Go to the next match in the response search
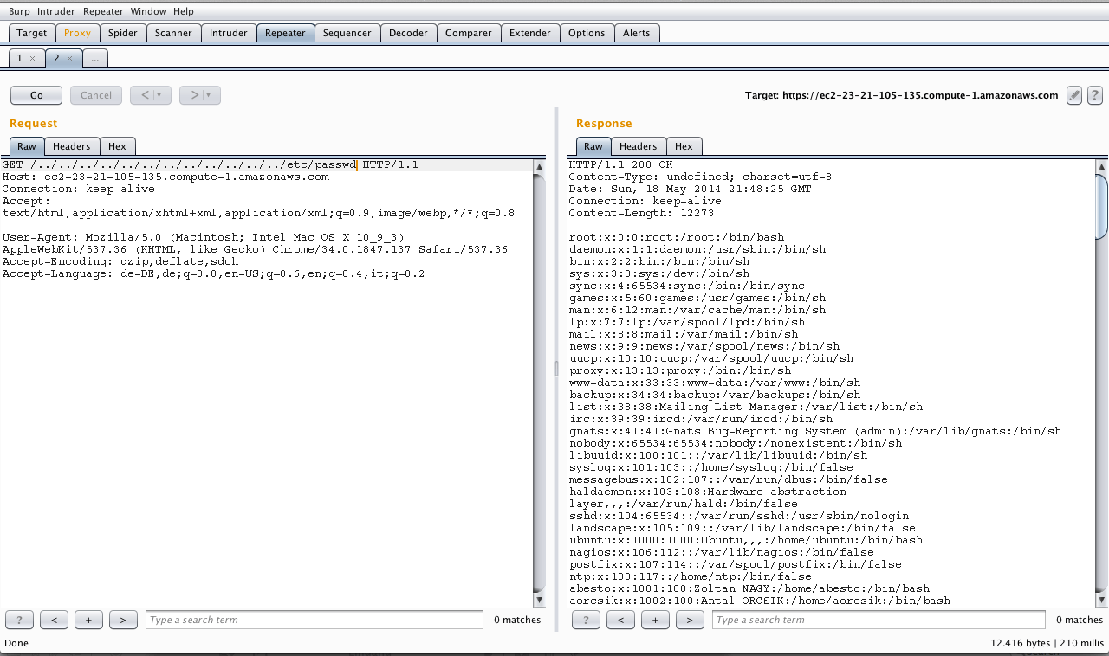This screenshot has height=656, width=1109. (690, 620)
